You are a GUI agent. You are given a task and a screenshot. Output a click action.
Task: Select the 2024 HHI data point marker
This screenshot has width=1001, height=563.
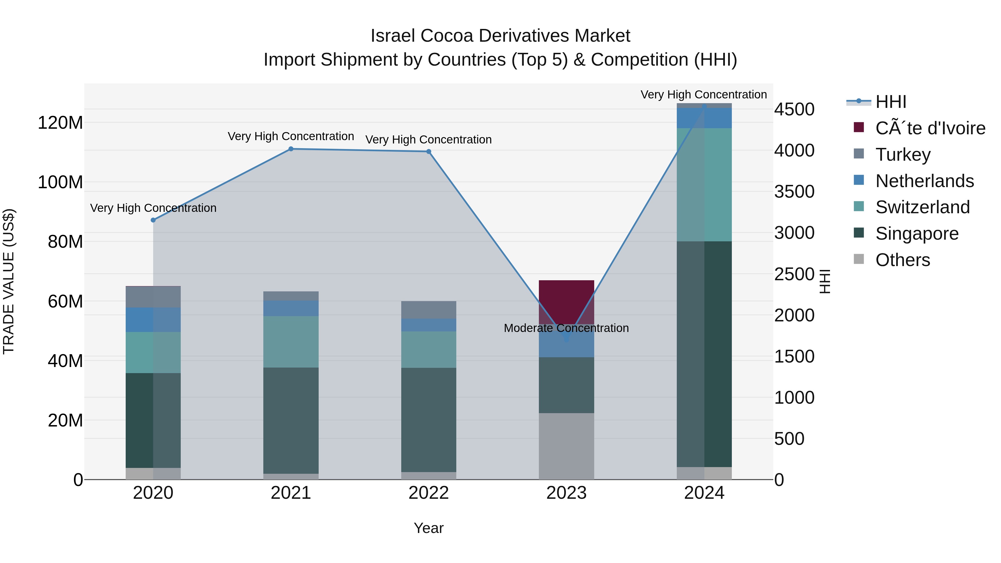pyautogui.click(x=704, y=106)
